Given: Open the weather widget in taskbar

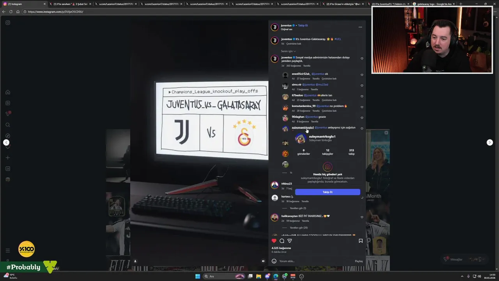Looking at the screenshot, I should click(x=11, y=276).
